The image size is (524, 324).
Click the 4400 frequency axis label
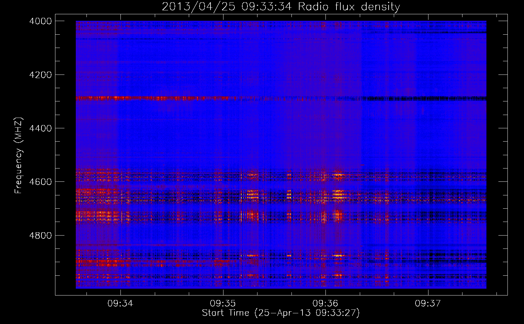40,128
